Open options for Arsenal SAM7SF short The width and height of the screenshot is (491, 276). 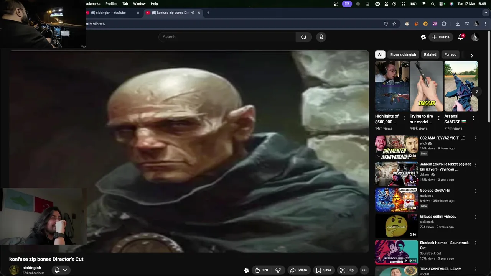click(x=473, y=118)
